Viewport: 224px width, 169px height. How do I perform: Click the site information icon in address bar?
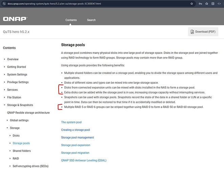(x=4, y=4)
